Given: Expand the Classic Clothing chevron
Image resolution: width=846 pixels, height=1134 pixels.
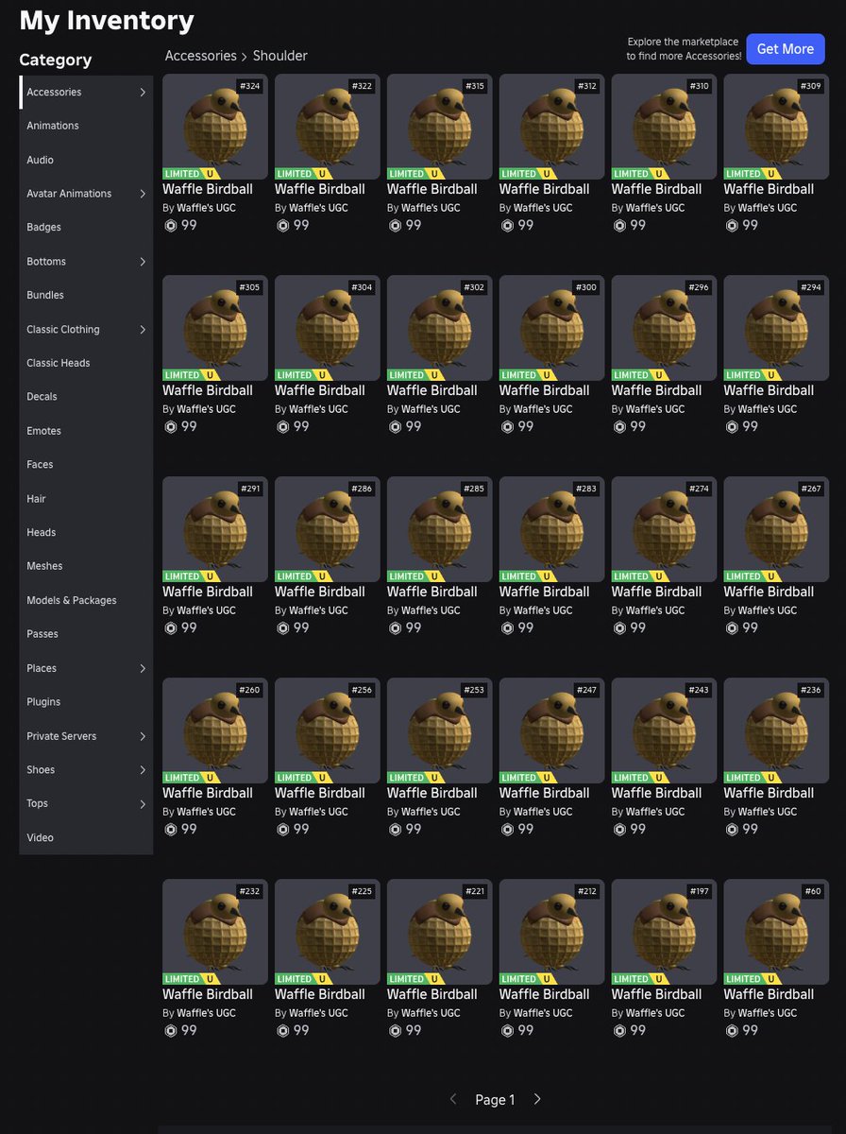Looking at the screenshot, I should 143,330.
